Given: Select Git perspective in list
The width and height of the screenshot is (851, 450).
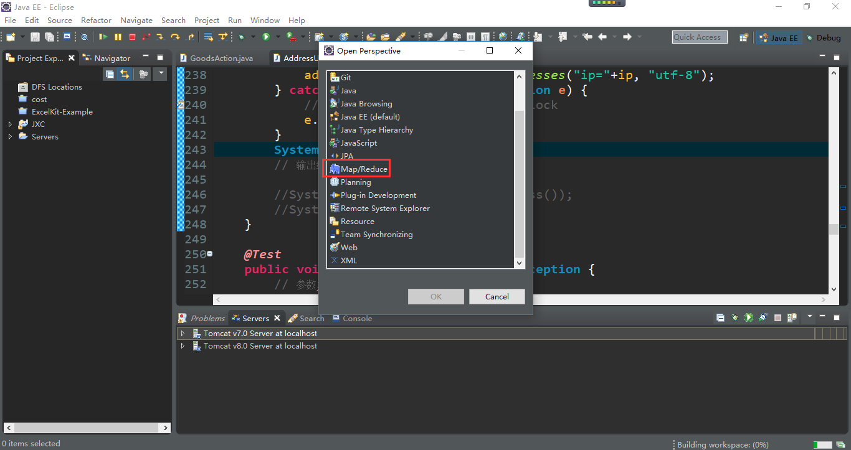Looking at the screenshot, I should click(341, 78).
